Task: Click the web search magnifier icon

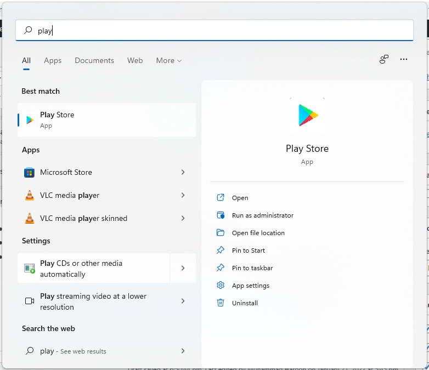Action: (x=30, y=351)
